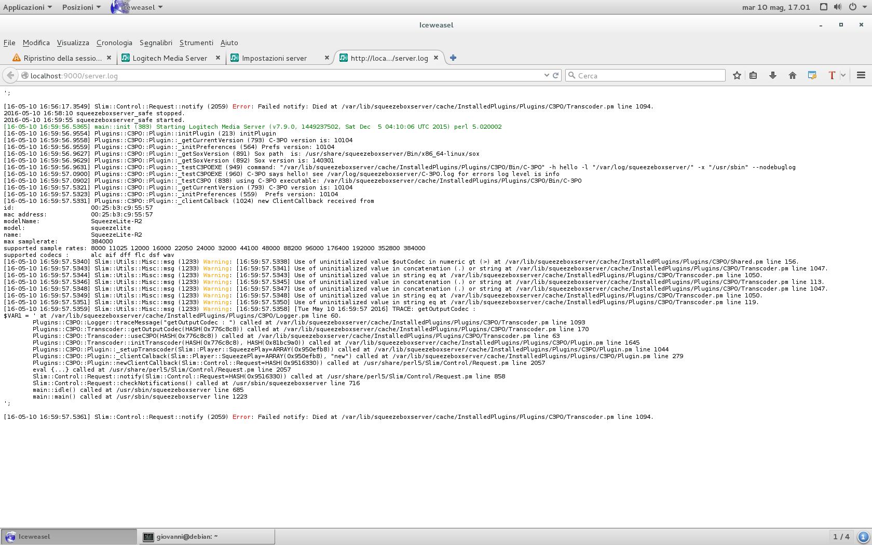Click the clock mar 10 mag, 17.01
This screenshot has width=872, height=545.
776,7
